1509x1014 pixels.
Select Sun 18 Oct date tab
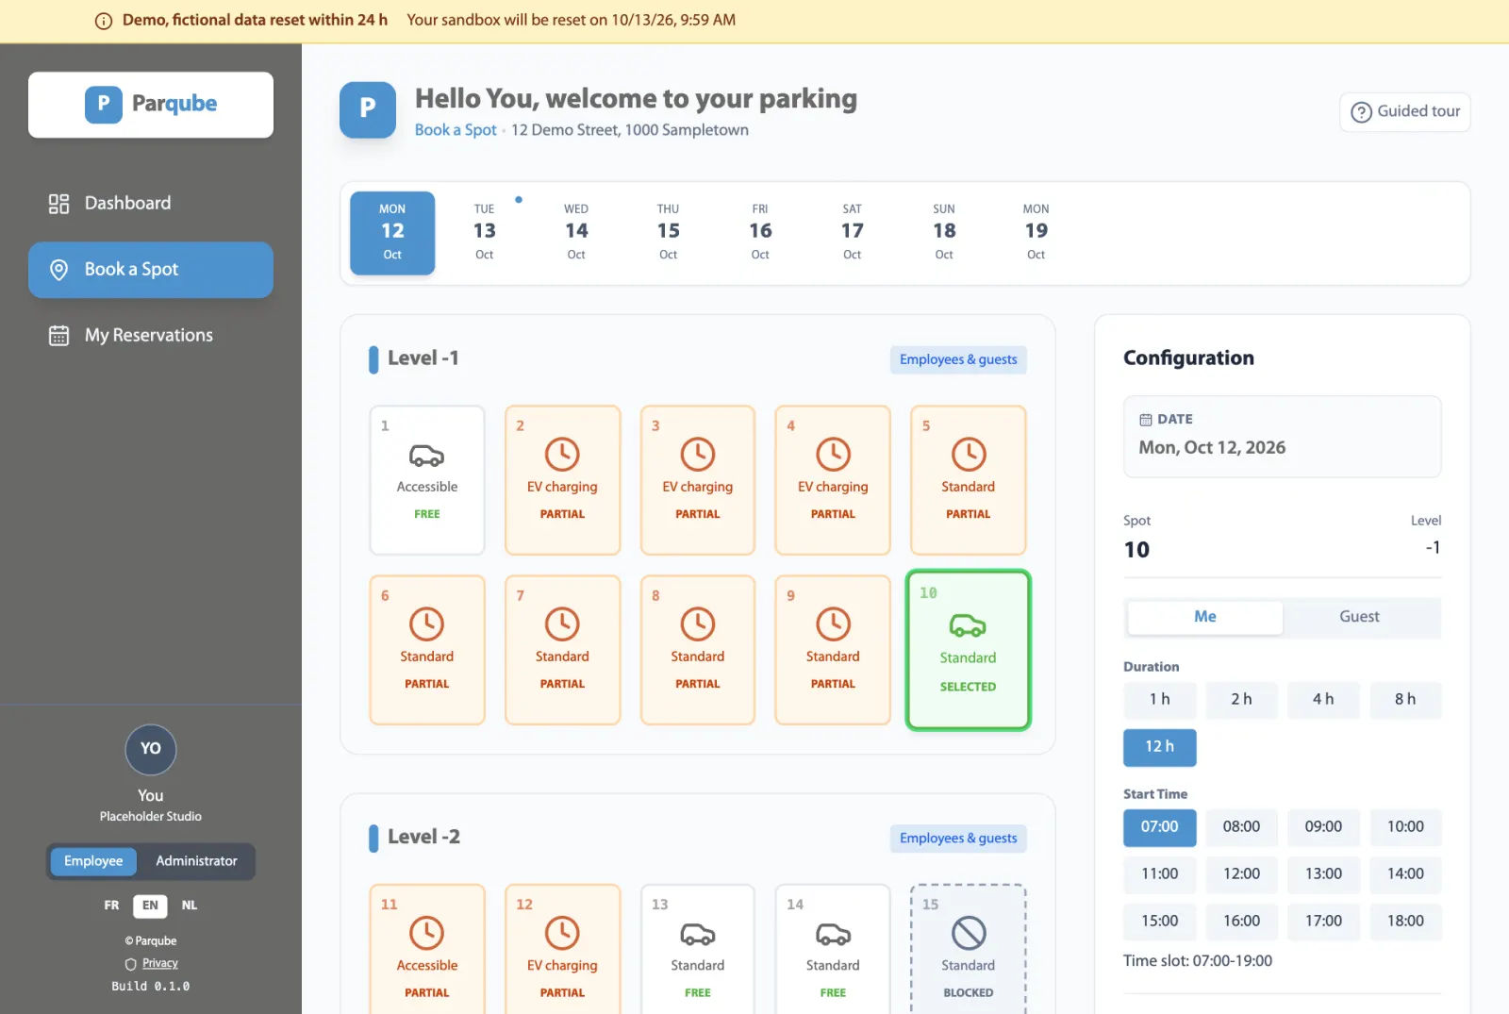[944, 232]
